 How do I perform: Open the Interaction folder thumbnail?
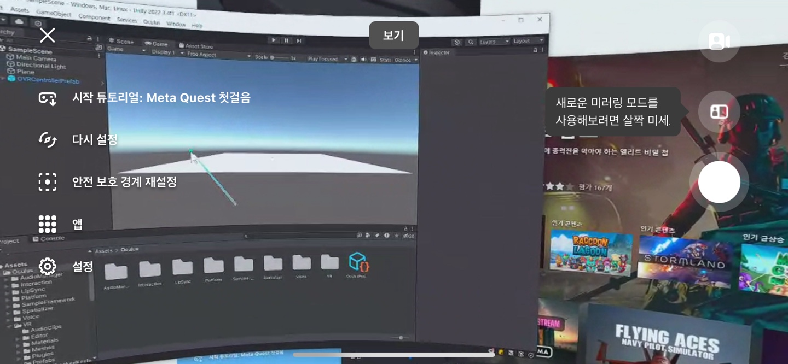(149, 273)
